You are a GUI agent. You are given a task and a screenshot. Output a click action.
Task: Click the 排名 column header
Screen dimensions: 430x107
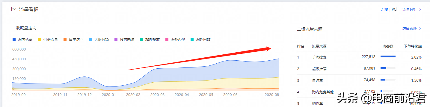coord(301,46)
